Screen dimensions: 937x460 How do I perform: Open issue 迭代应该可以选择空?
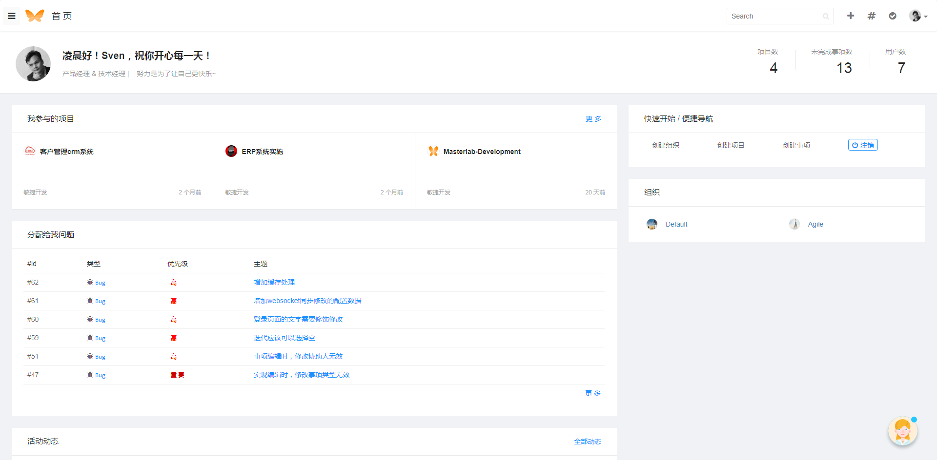coord(285,338)
